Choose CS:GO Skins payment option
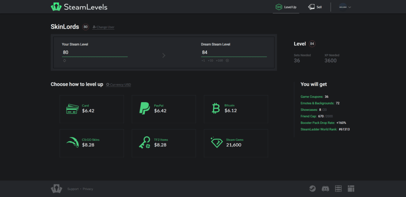406x197 pixels. point(92,143)
